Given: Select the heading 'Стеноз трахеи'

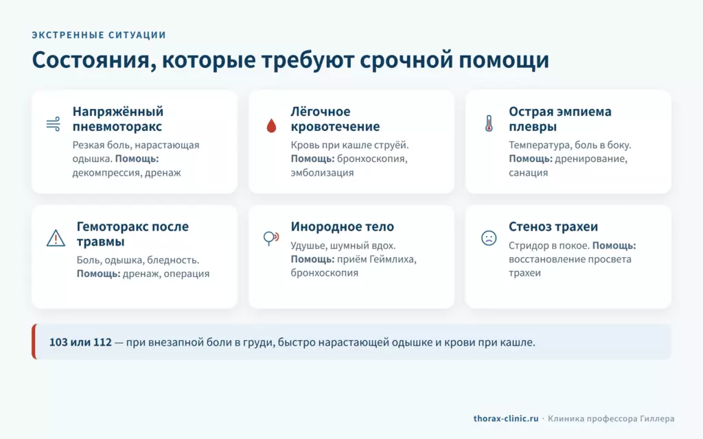Looking at the screenshot, I should (553, 226).
